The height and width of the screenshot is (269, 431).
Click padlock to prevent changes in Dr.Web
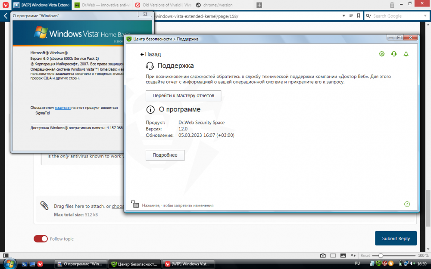coord(134,204)
